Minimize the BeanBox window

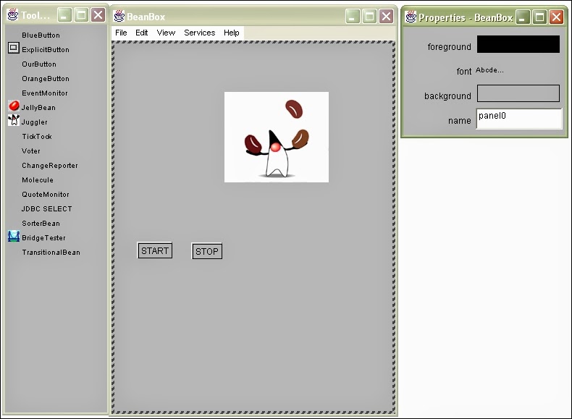coord(353,17)
